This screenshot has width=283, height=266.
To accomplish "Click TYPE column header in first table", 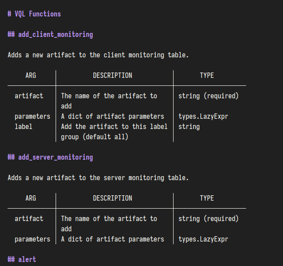I will click(206, 76).
